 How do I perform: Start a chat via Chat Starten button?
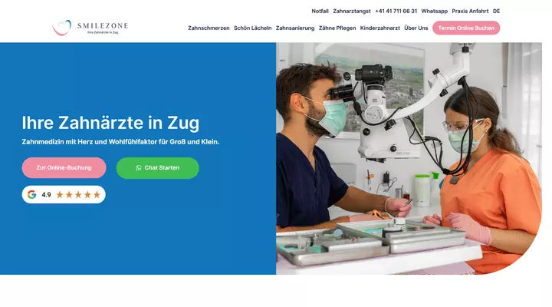click(x=158, y=168)
